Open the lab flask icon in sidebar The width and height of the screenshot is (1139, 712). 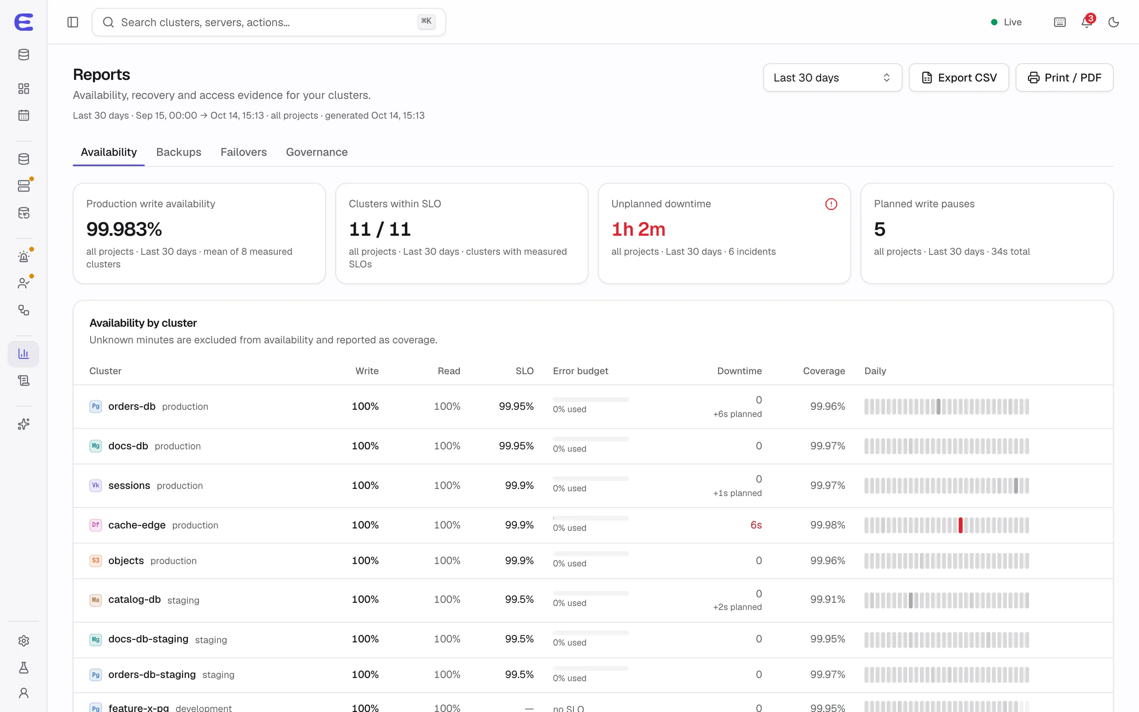(x=24, y=667)
